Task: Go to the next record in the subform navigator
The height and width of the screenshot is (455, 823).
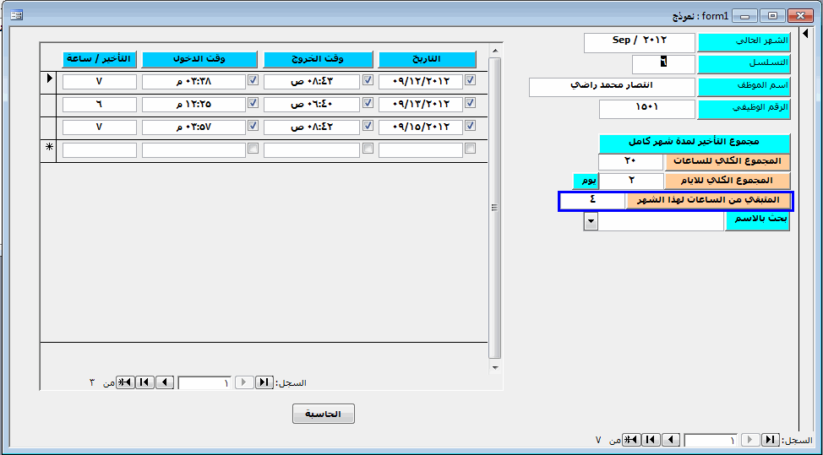Action: point(165,382)
